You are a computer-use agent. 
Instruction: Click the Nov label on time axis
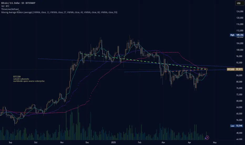pos(62,142)
